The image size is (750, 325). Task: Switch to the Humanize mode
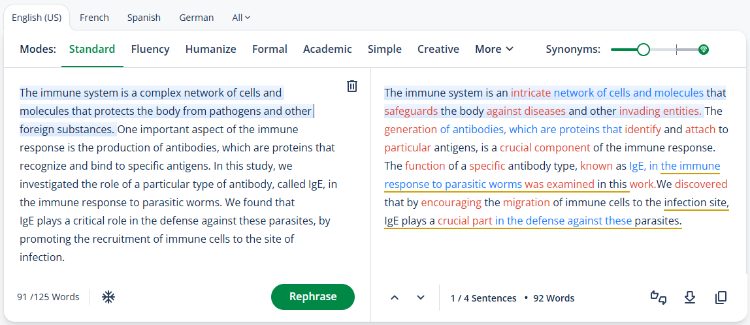tap(211, 49)
